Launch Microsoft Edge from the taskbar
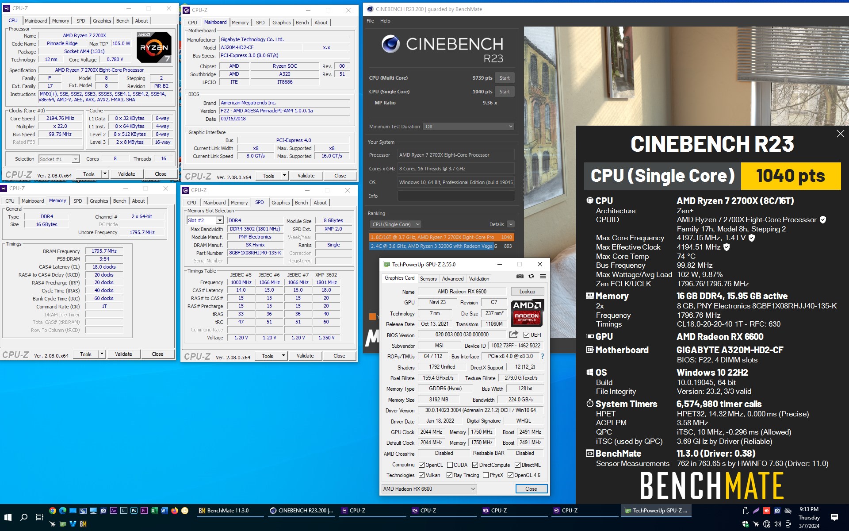This screenshot has width=849, height=531. (x=63, y=511)
